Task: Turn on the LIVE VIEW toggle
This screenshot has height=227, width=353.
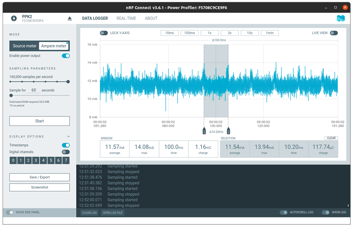Action: [334, 33]
